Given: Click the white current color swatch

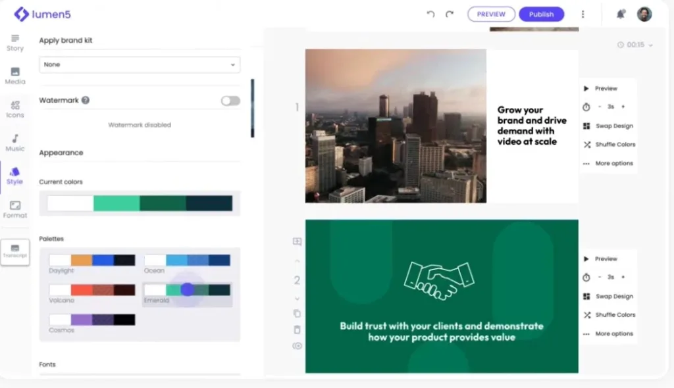Looking at the screenshot, I should coord(70,203).
